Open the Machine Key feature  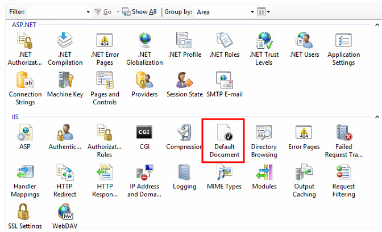(65, 85)
